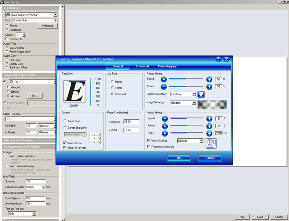
Task: Click the vector frequency minus button
Action: [x=165, y=134]
